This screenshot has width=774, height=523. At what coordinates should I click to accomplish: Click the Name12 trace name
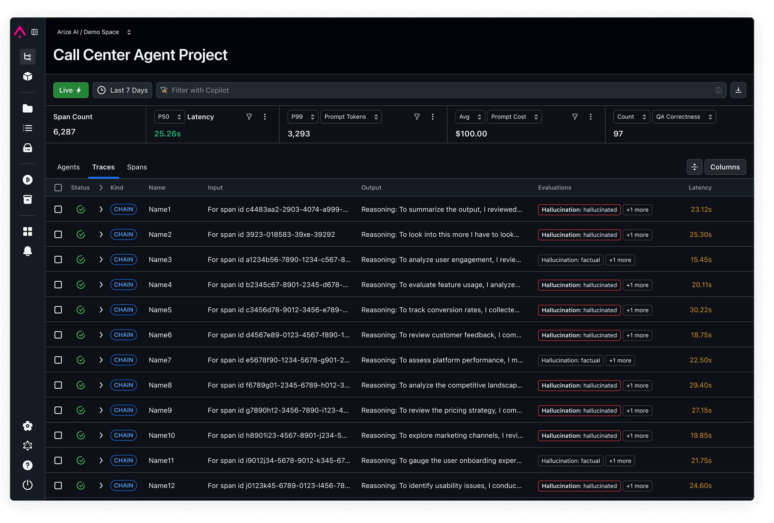pos(162,485)
